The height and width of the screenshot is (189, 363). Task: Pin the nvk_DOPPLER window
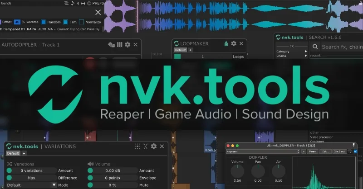tap(353, 145)
